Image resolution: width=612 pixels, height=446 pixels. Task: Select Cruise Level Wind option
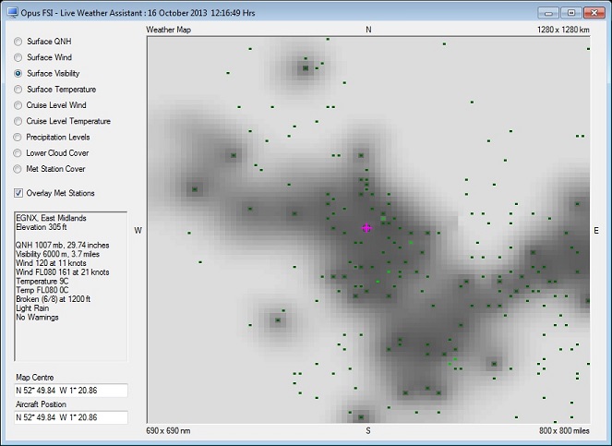[18, 105]
